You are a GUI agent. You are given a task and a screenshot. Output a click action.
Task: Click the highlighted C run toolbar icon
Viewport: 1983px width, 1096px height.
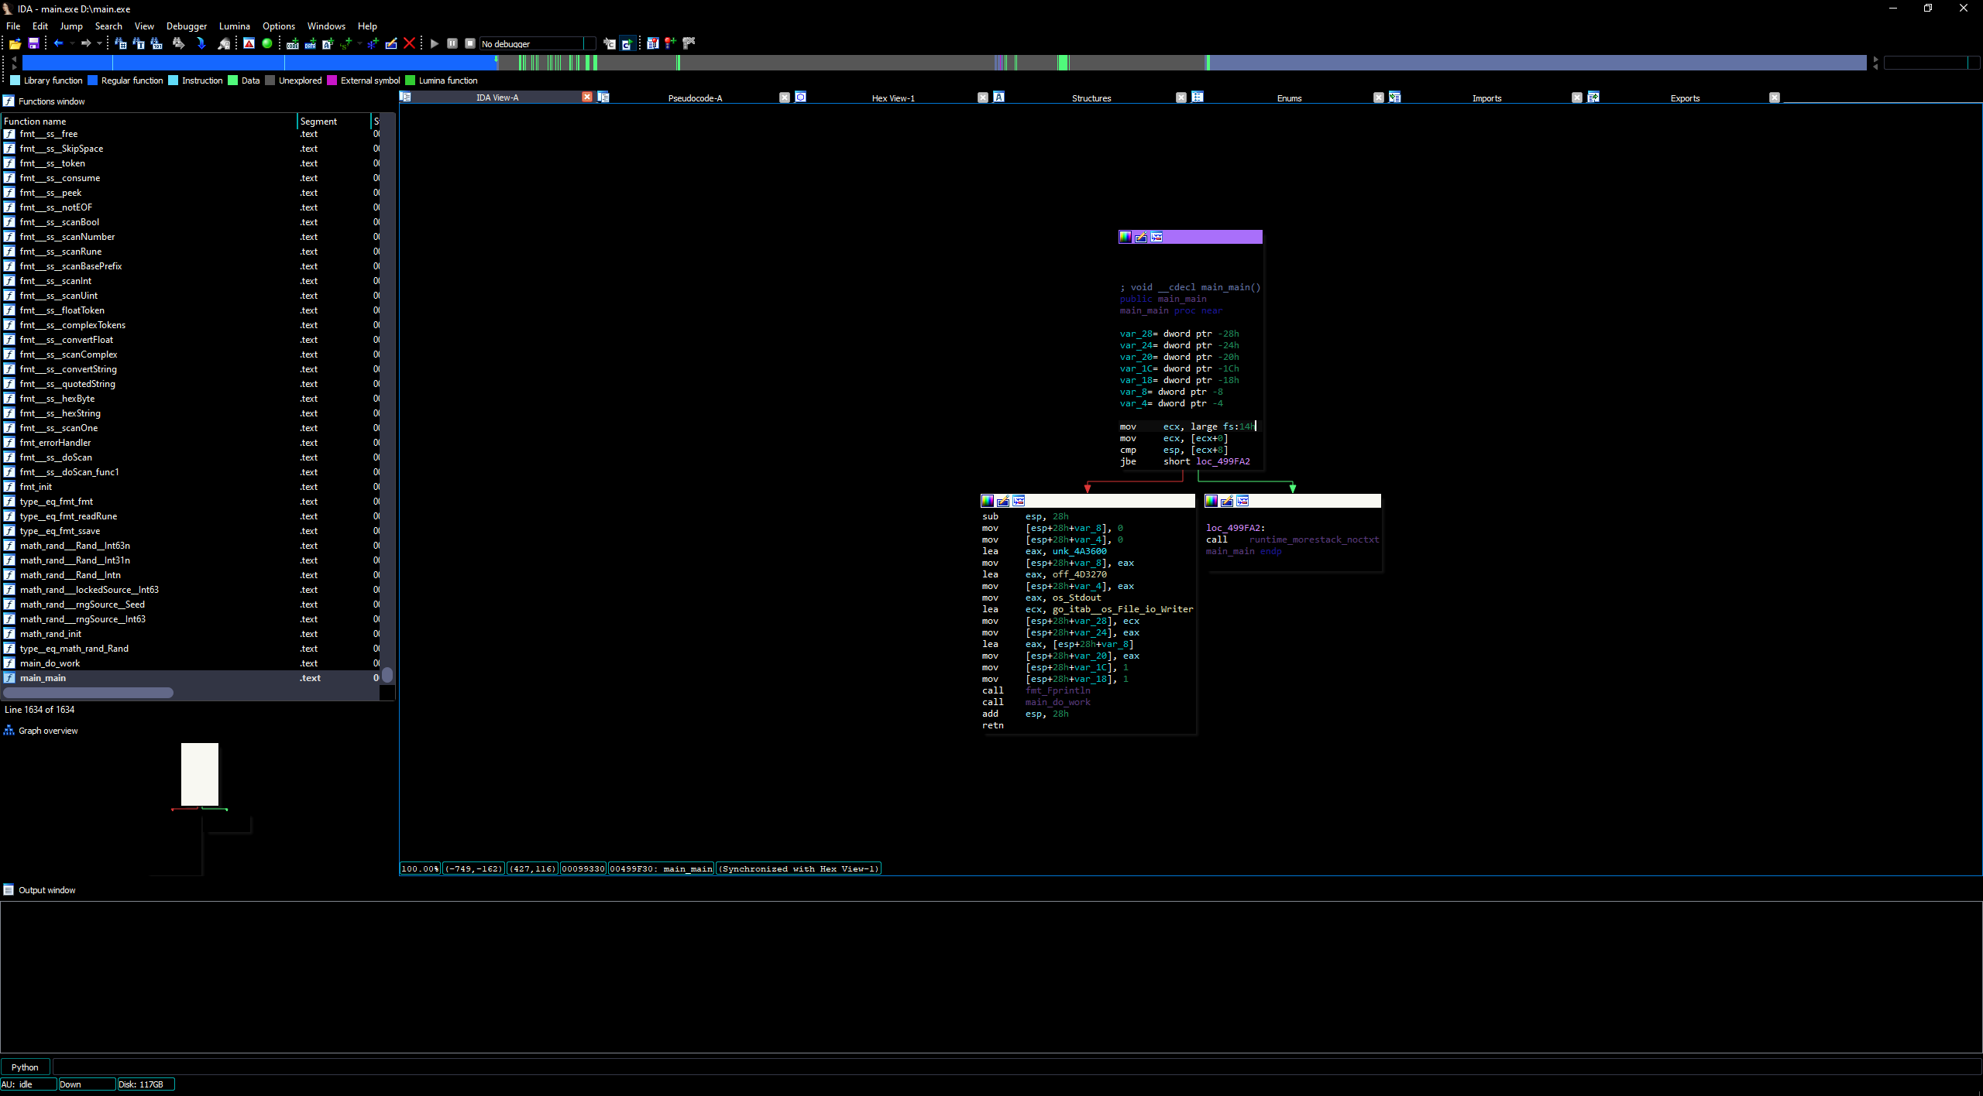[627, 43]
